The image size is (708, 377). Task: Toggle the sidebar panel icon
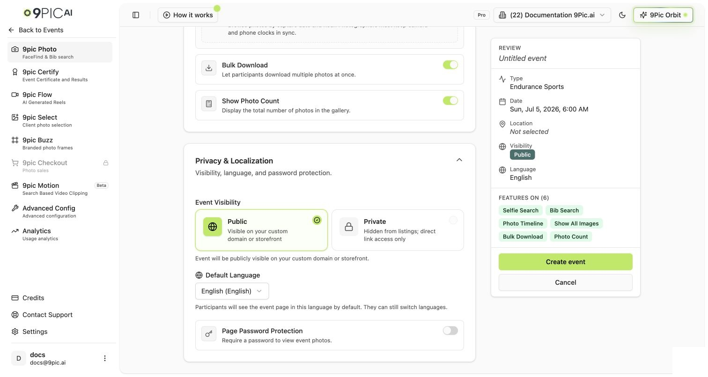tap(136, 15)
